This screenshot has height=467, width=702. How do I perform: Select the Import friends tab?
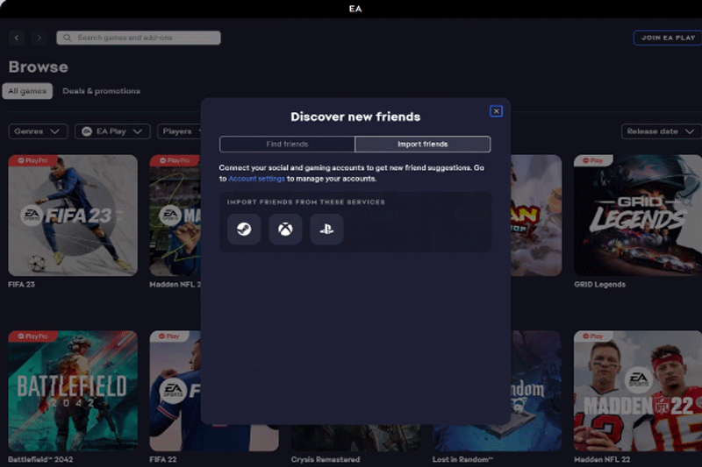(422, 145)
